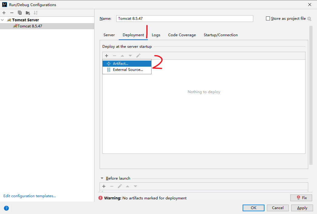Move deployment item up

point(122,56)
